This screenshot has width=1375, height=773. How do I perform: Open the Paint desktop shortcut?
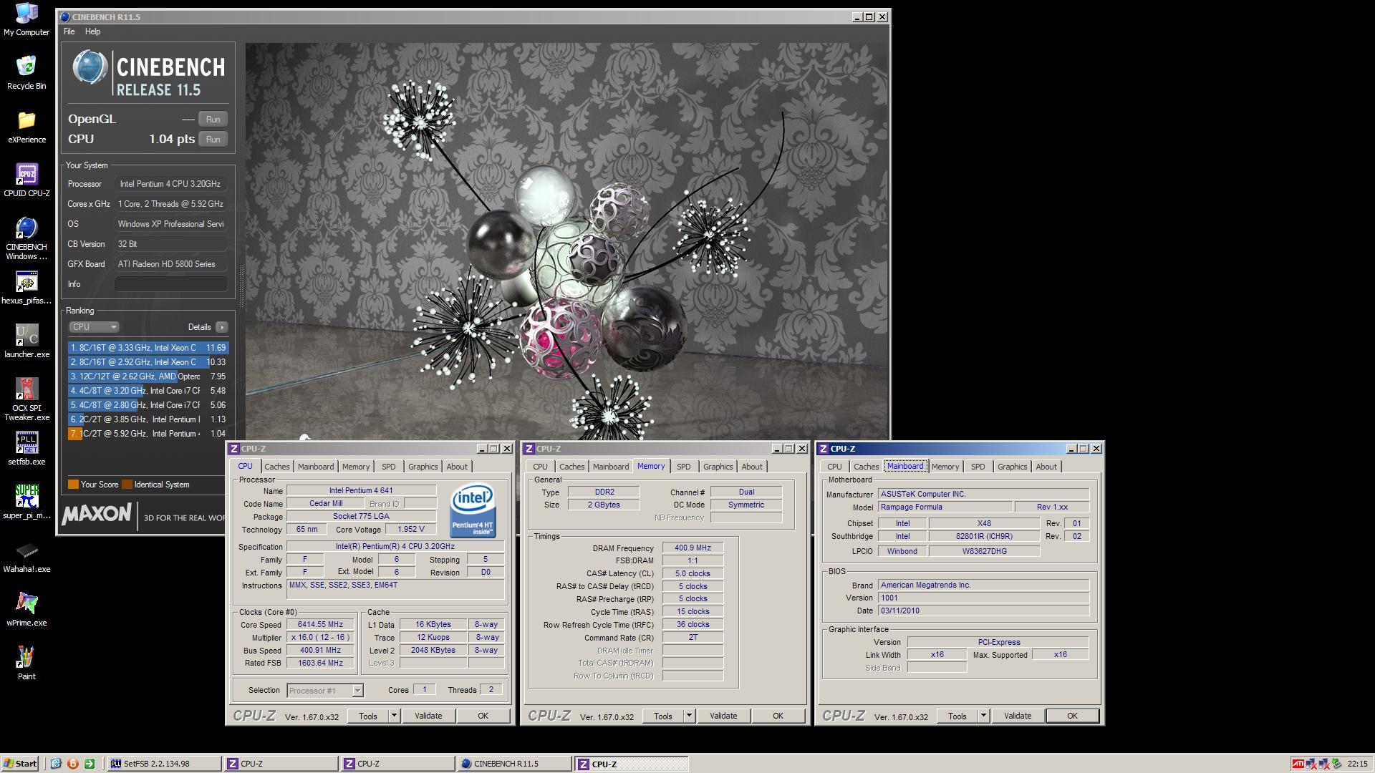[26, 663]
